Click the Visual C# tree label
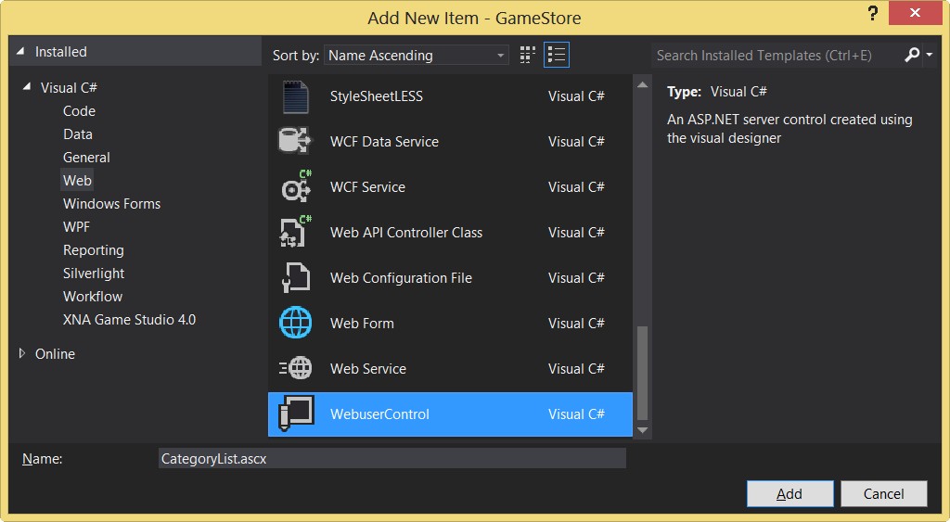Screen dimensions: 950x522 tap(69, 87)
